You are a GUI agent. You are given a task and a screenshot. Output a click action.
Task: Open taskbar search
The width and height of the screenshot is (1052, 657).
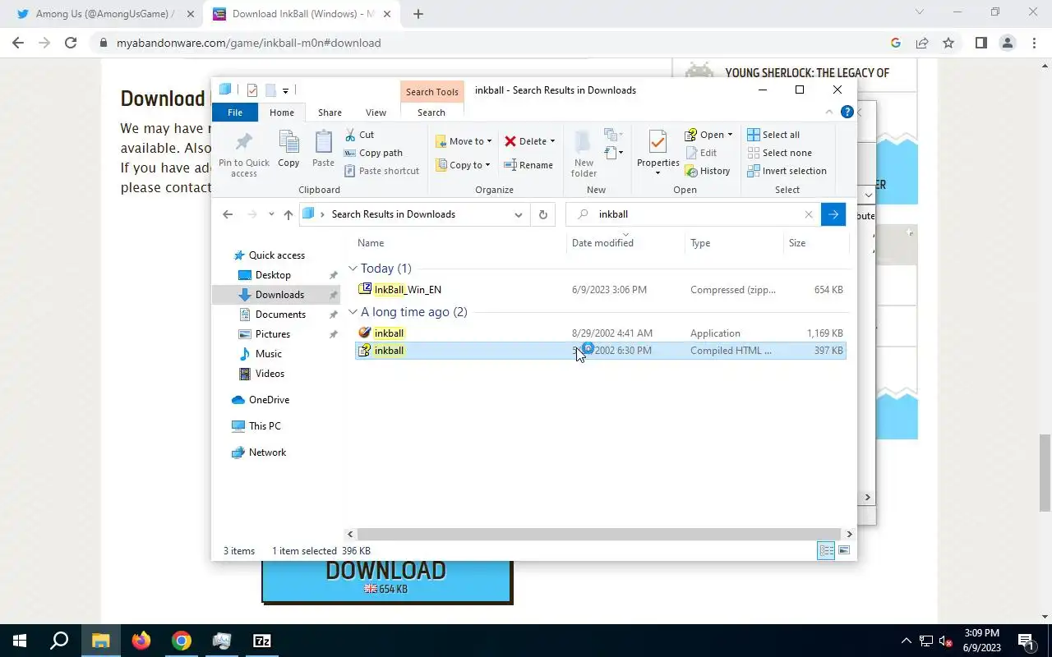coord(60,641)
